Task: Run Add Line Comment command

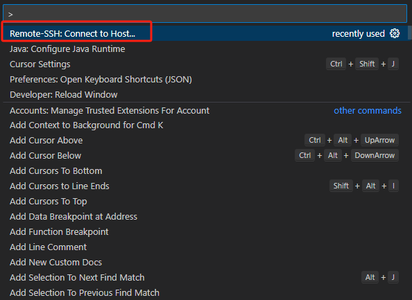Action: 205,247
